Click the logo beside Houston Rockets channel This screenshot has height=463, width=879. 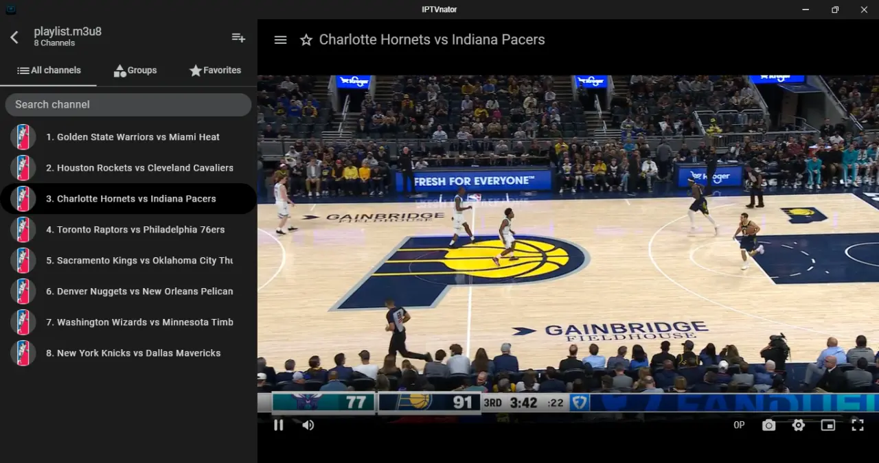pyautogui.click(x=23, y=167)
